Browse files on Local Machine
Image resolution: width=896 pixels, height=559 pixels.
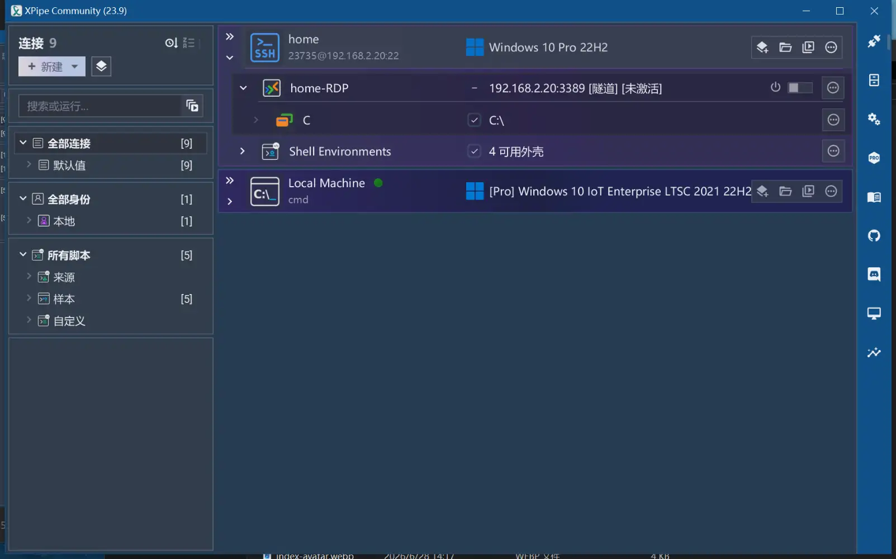[x=785, y=191]
